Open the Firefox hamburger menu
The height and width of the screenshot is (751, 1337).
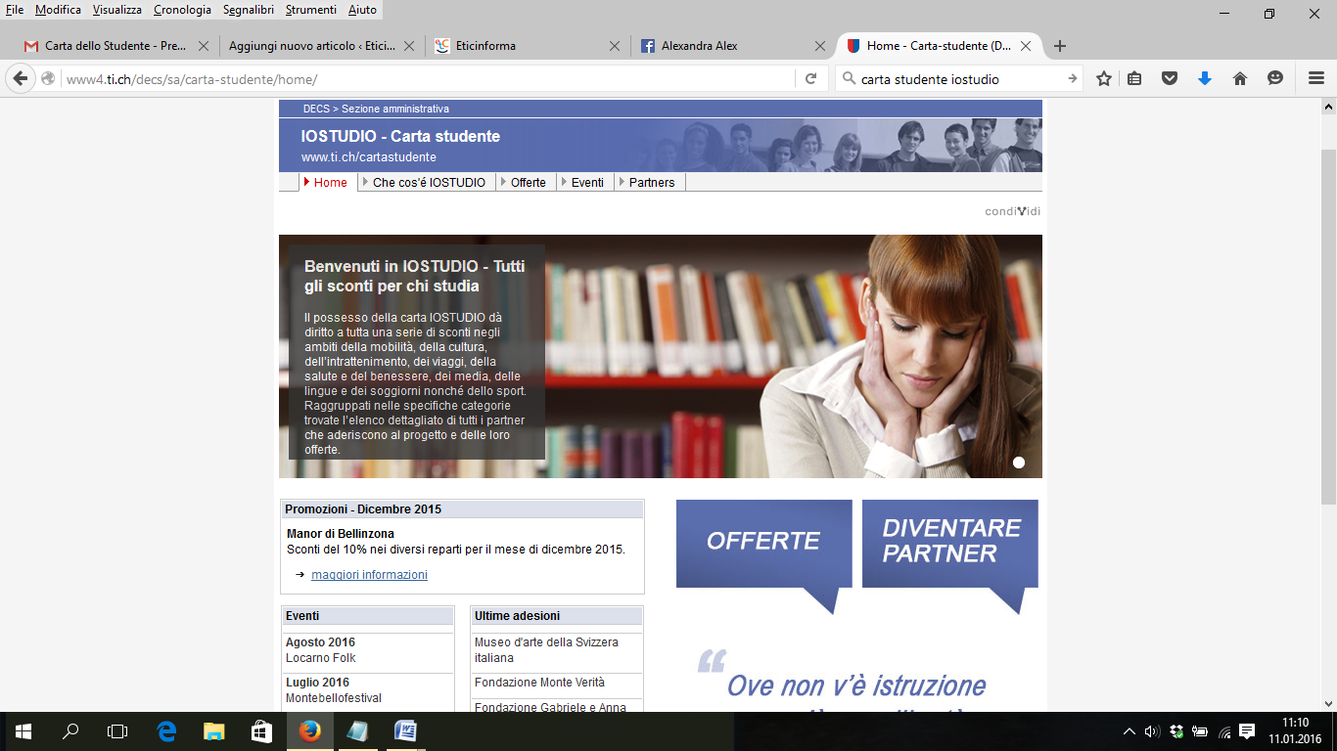point(1316,79)
